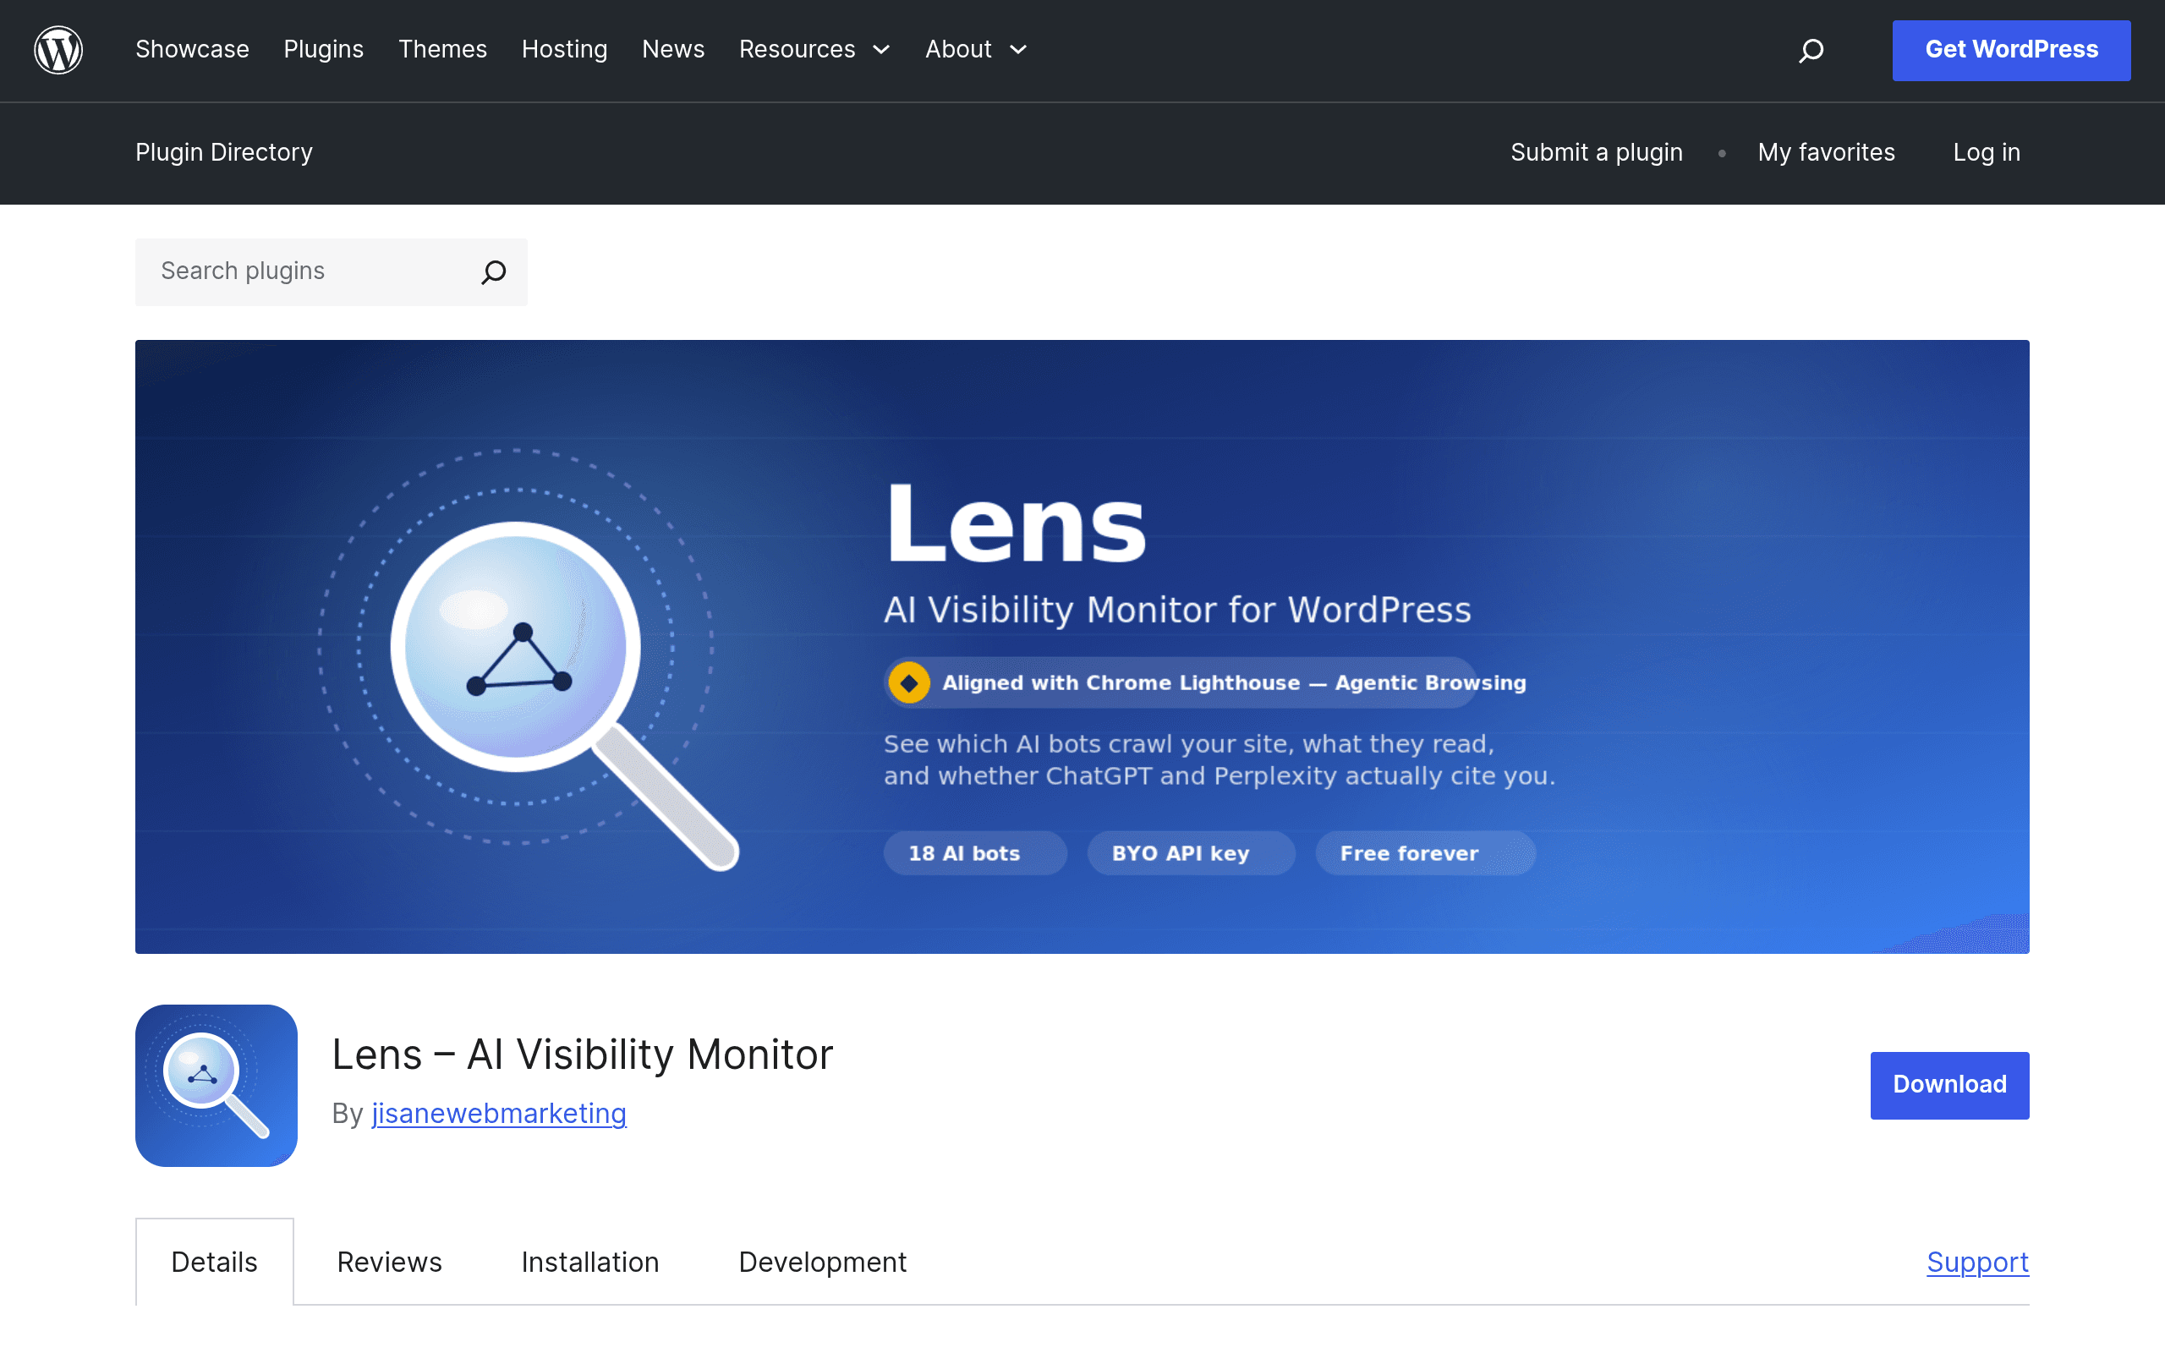The image size is (2165, 1353).
Task: Open the jisanewebmarketing author link
Action: [499, 1113]
